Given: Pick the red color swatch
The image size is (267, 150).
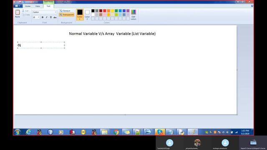Looking at the screenshot, I should point(105,11).
